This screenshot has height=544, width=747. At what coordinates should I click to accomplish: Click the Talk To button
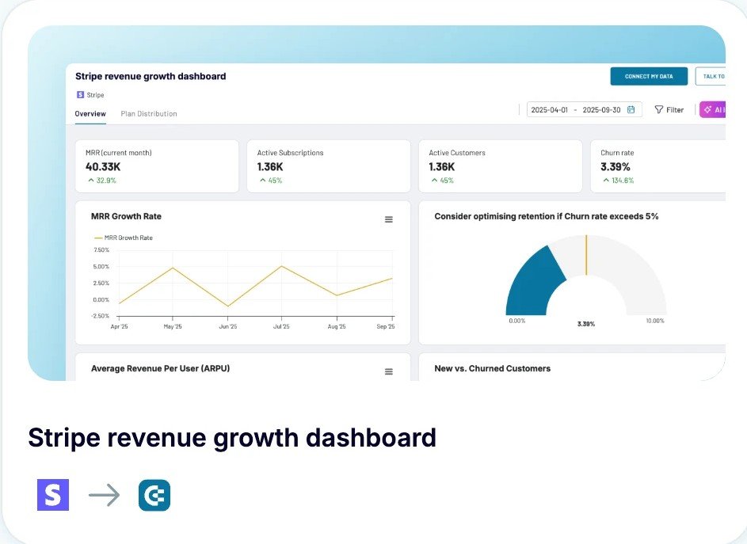711,76
